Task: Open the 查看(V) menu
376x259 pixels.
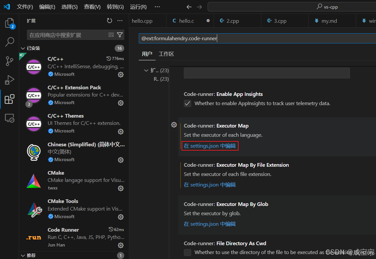Action: click(x=92, y=7)
